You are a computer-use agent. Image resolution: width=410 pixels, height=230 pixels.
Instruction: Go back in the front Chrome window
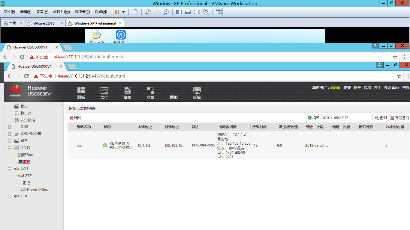pyautogui.click(x=10, y=76)
